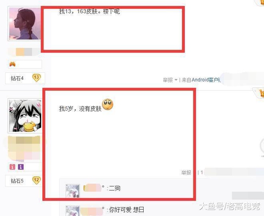Click the teary-eyed emoji
The width and height of the screenshot is (264, 216).
click(107, 104)
